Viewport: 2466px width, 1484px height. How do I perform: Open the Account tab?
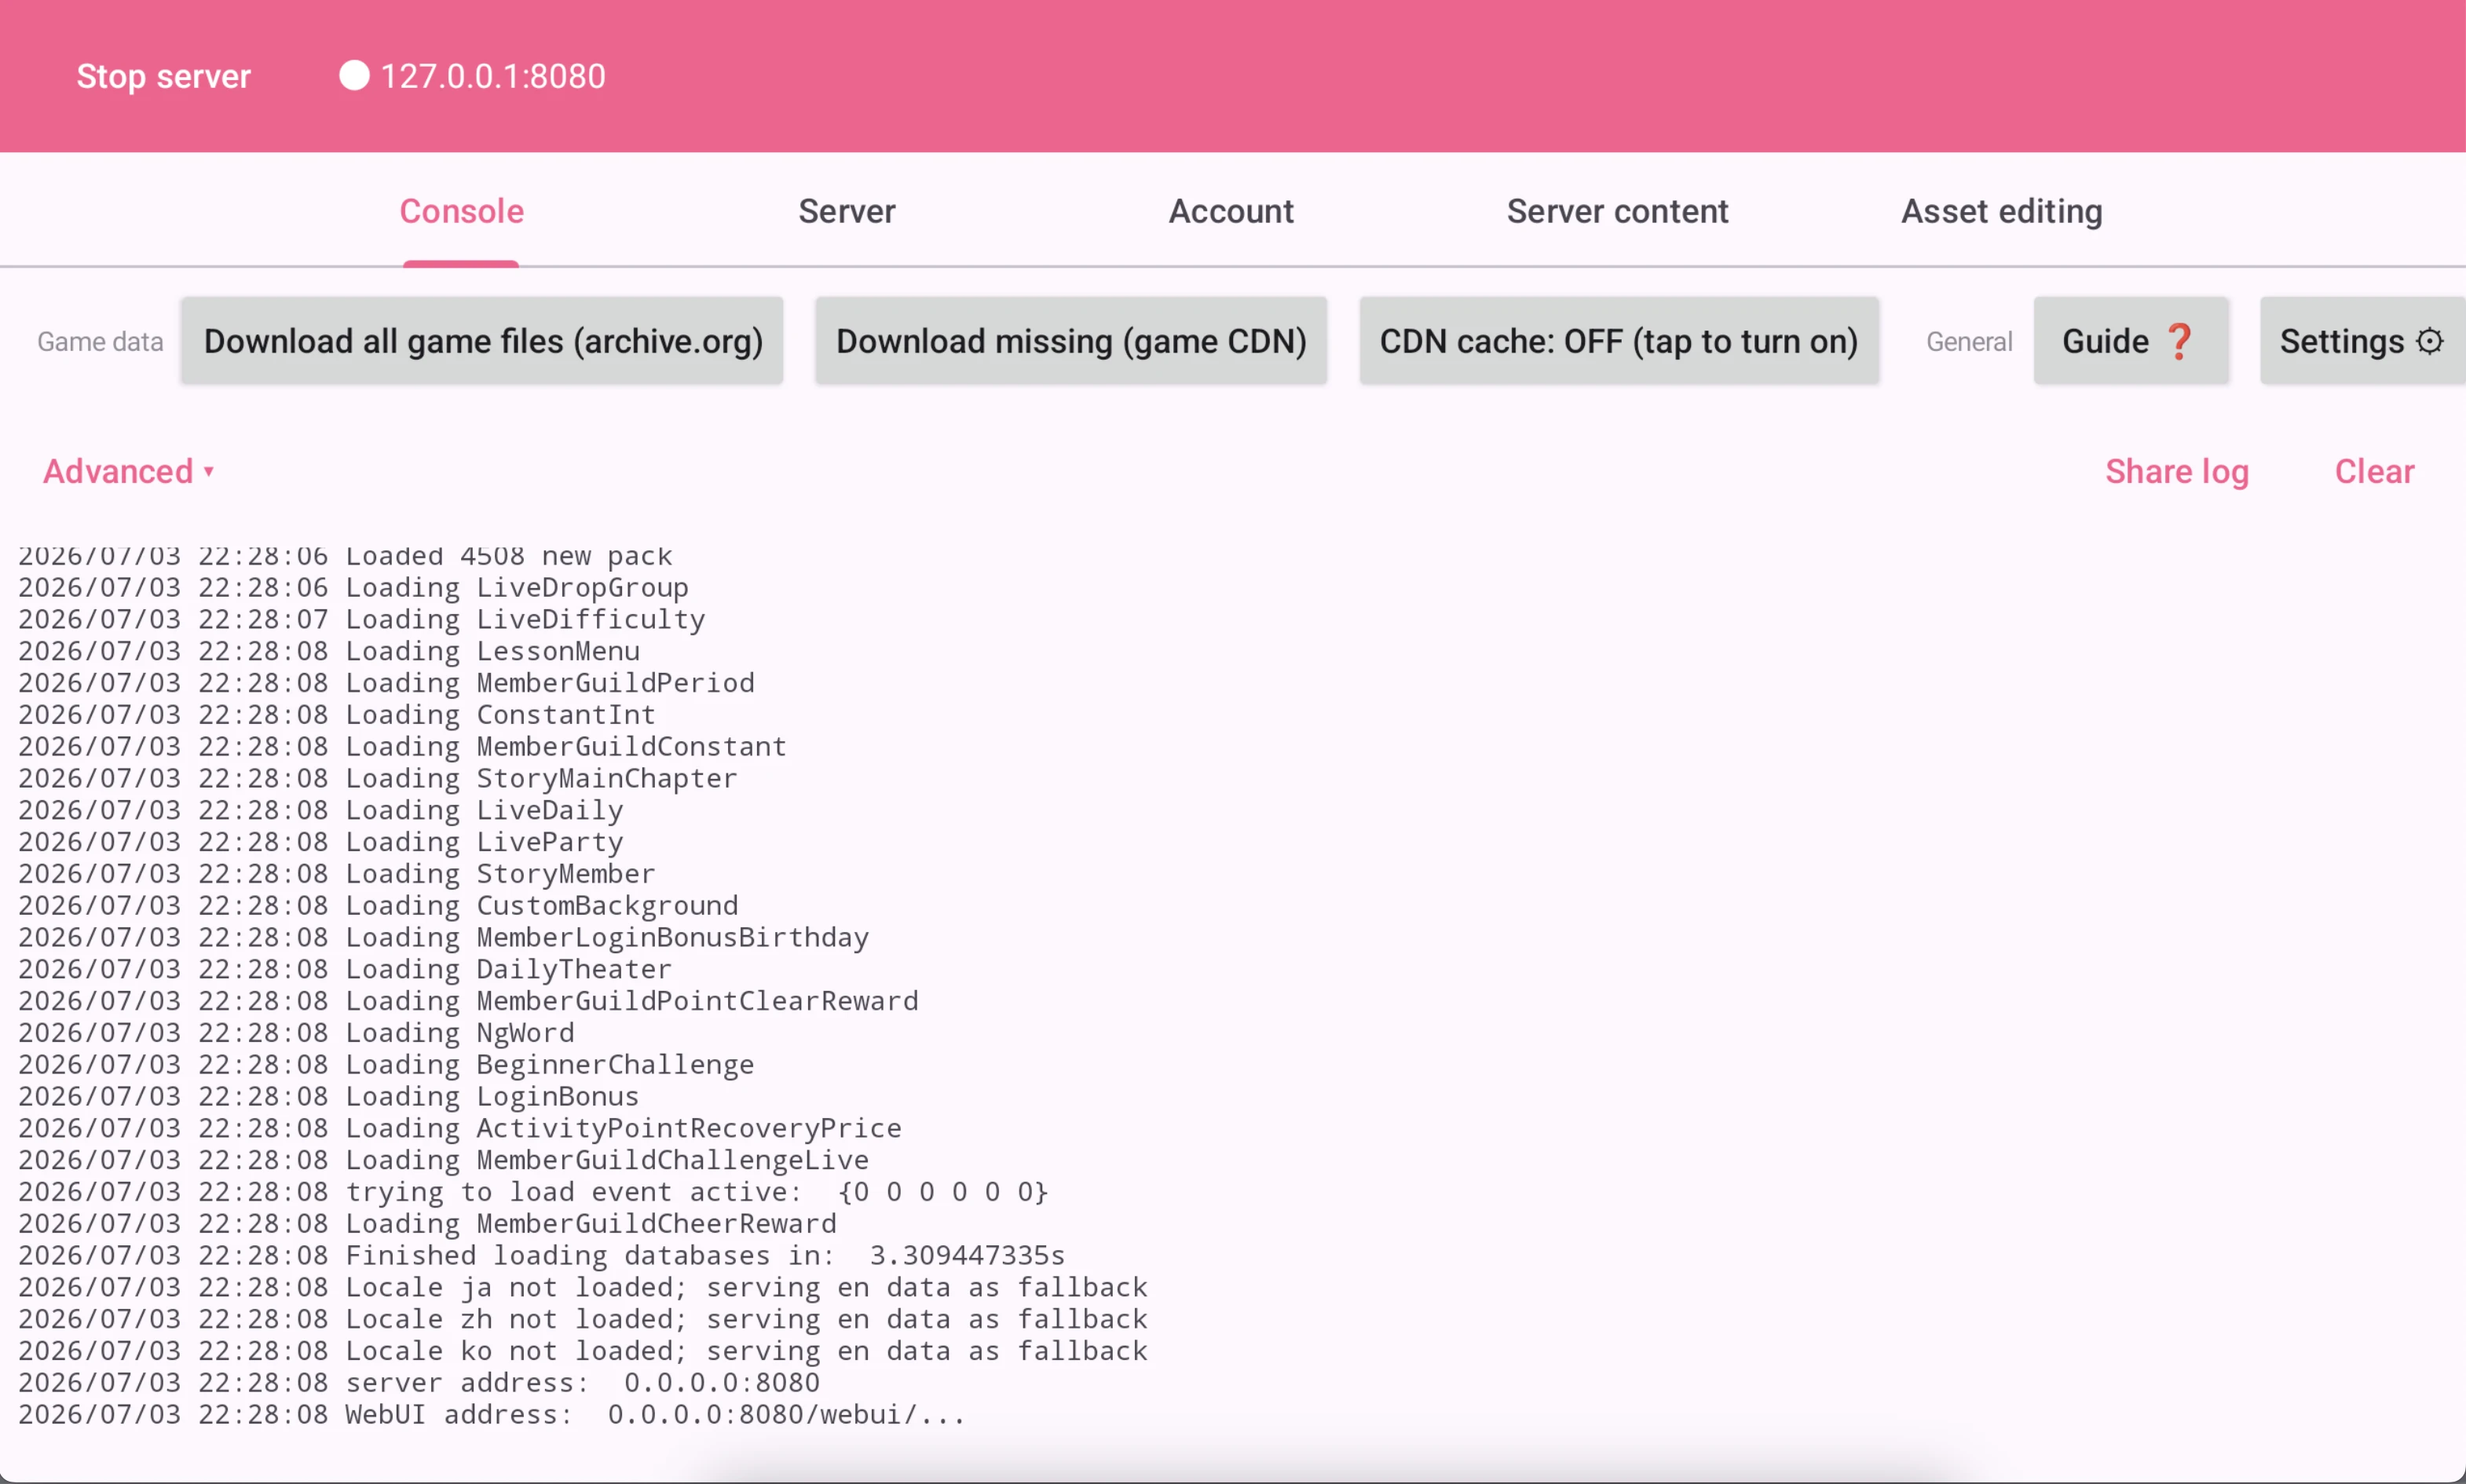1231,211
